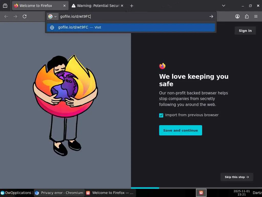Open a new tab with plus icon
262x197 pixels.
(x=132, y=6)
